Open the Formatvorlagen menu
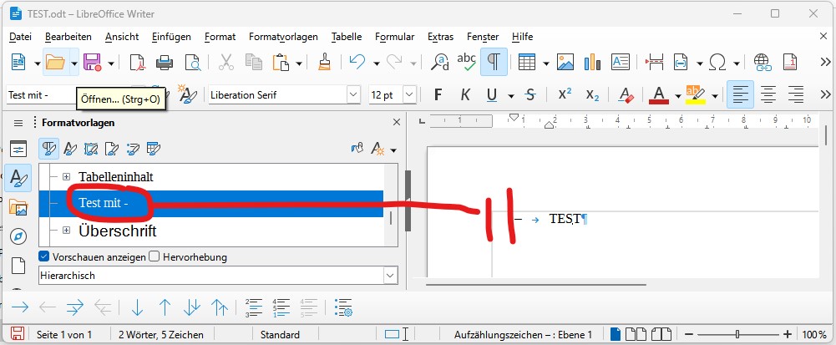The width and height of the screenshot is (836, 345). click(283, 37)
